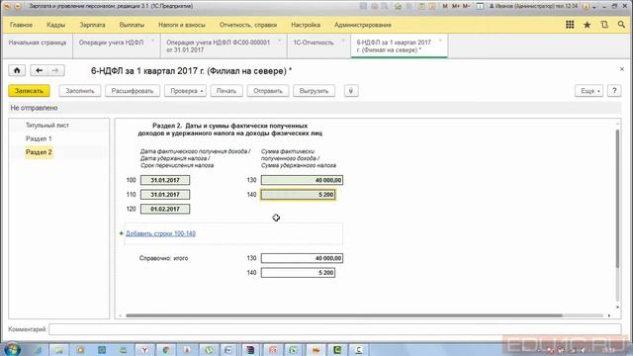Close the 1С-Отчетность tab

(x=343, y=42)
